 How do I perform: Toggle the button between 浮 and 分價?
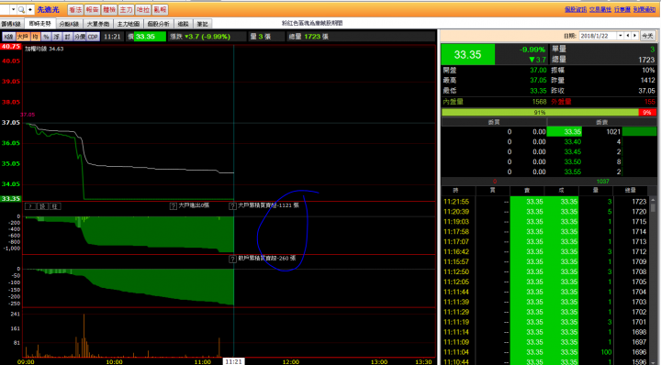[x=67, y=37]
